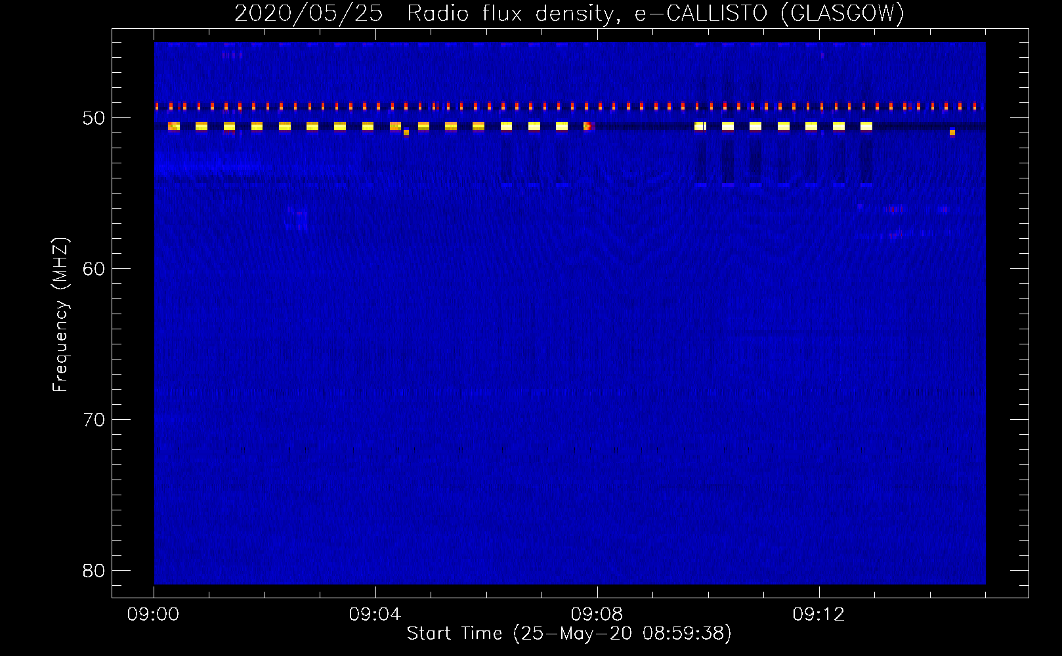Click the '09:04' time tick label
Image resolution: width=1062 pixels, height=656 pixels.
[x=375, y=615]
